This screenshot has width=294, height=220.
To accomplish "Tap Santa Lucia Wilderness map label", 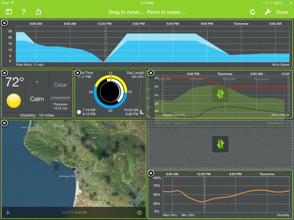I will tap(94, 131).
